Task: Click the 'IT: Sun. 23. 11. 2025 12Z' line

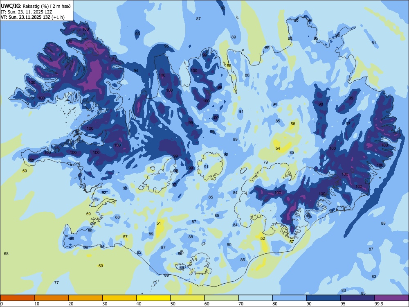Action: pyautogui.click(x=26, y=12)
